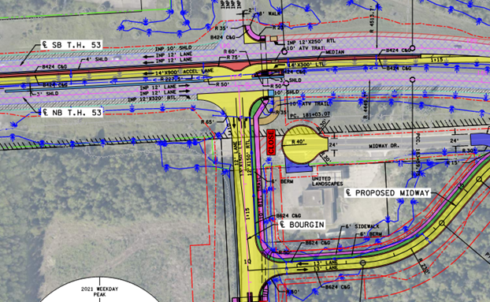Click the red CLOSE marker
The image size is (490, 302).
(271, 142)
